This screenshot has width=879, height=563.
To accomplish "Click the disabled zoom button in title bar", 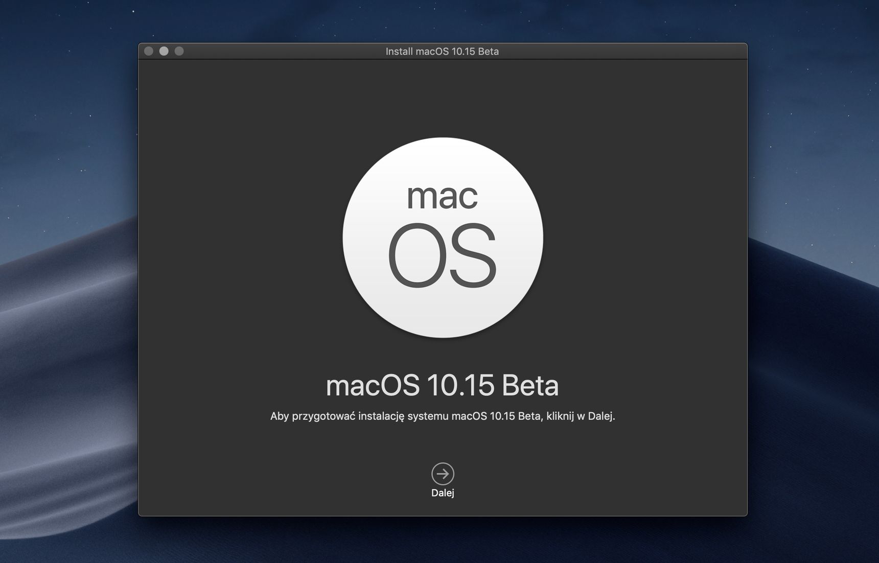I will tap(179, 51).
